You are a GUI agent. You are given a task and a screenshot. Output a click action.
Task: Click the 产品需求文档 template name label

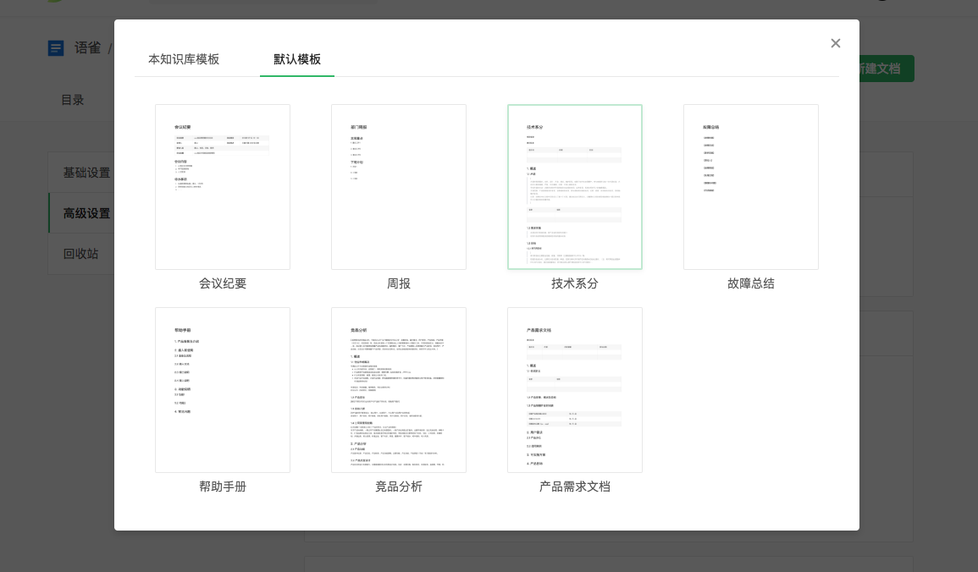pos(574,487)
